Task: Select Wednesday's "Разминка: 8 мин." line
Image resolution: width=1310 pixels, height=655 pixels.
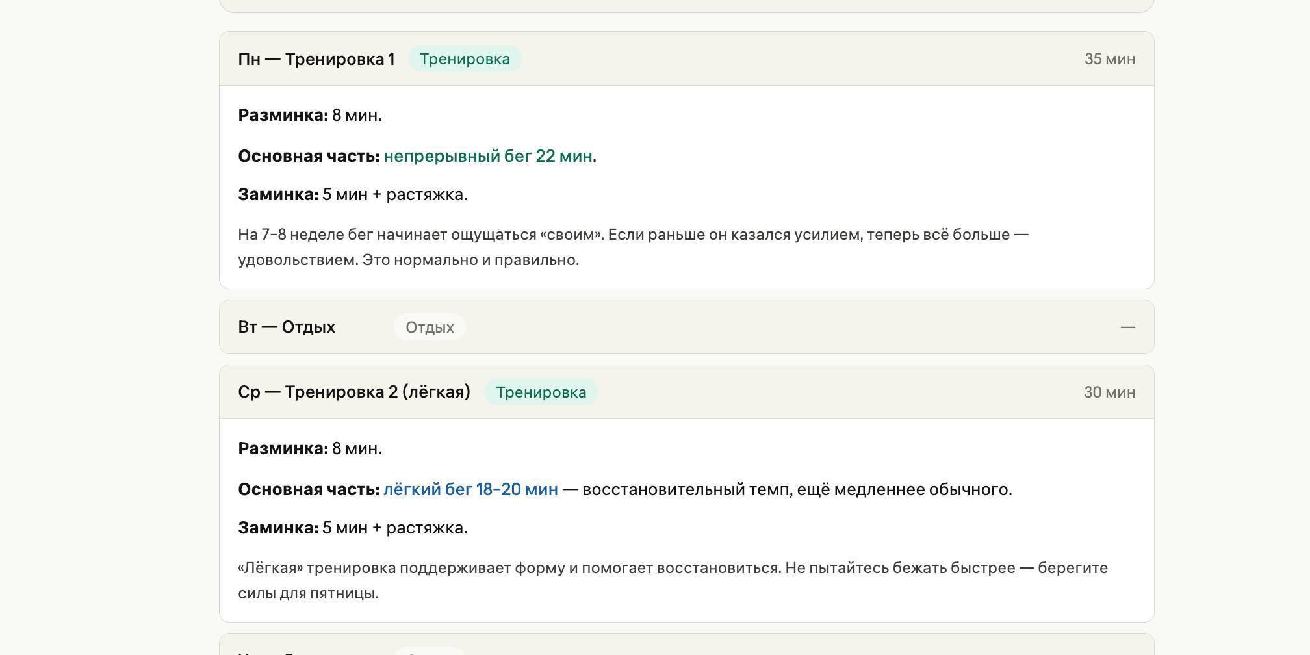Action: pyautogui.click(x=310, y=449)
